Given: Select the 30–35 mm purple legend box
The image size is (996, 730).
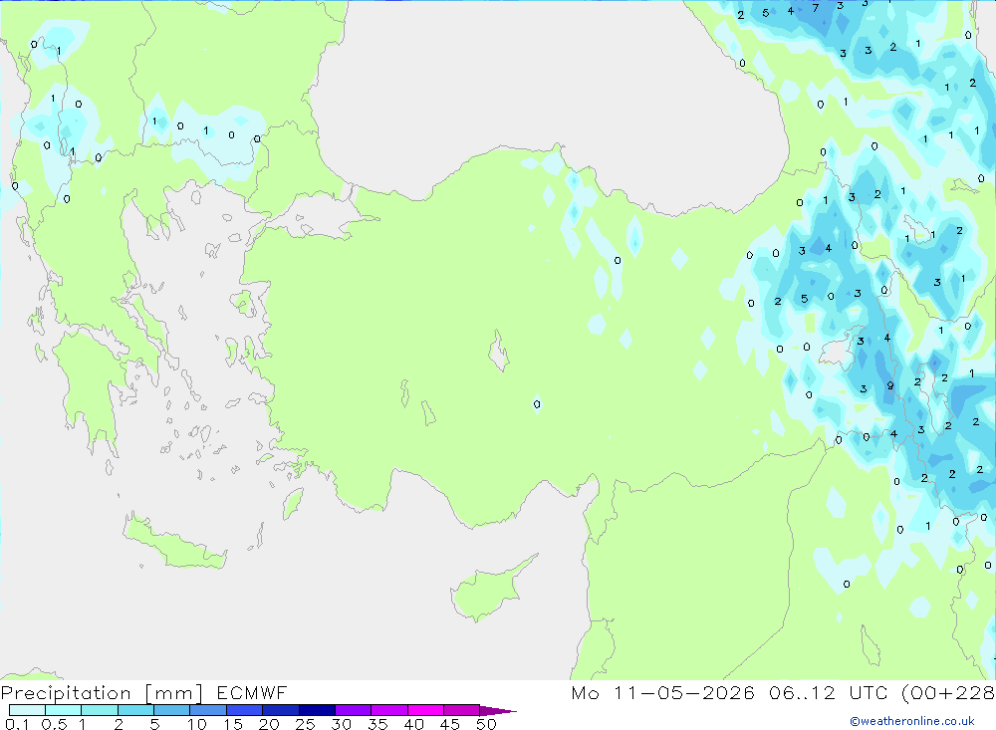Looking at the screenshot, I should point(353,710).
